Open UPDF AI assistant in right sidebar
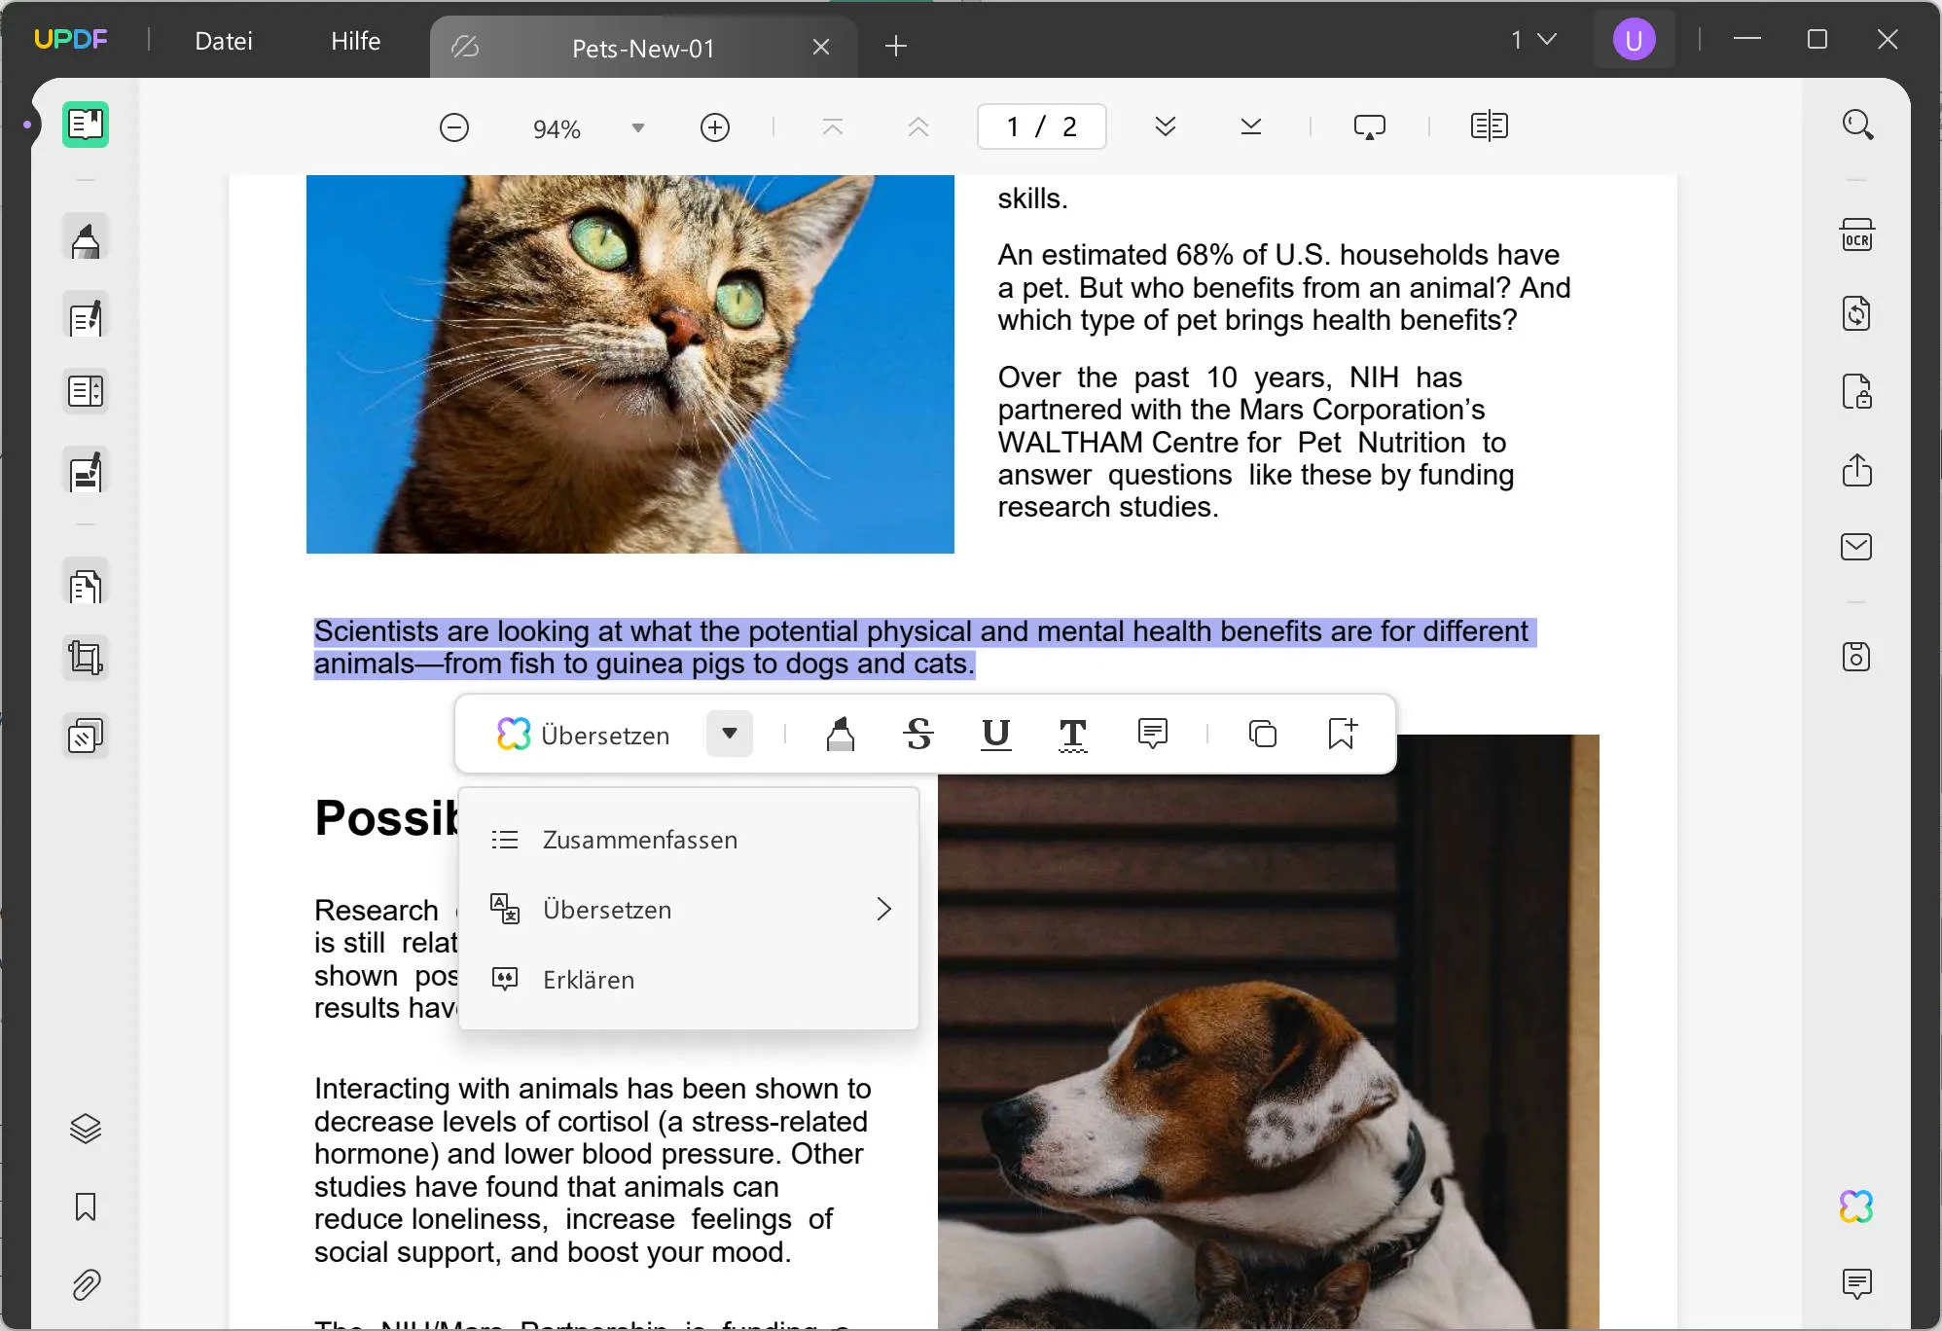The height and width of the screenshot is (1331, 1942). tap(1856, 1206)
